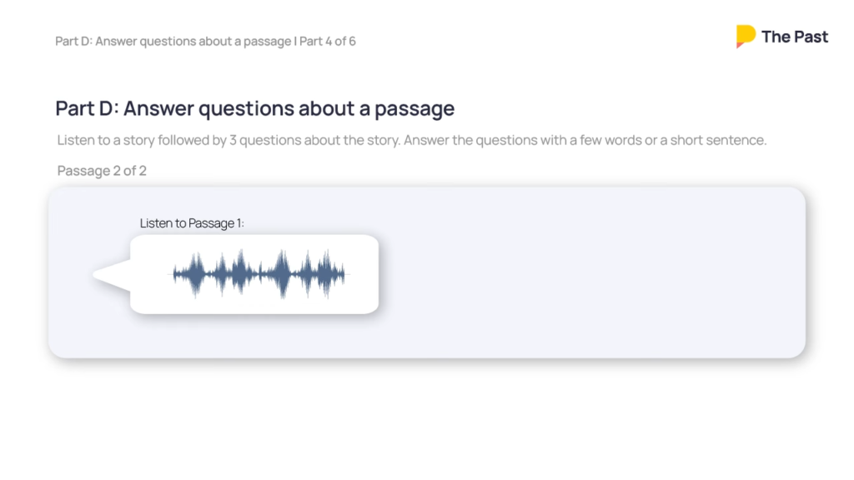Seek to the middle of the waveform

coord(260,274)
